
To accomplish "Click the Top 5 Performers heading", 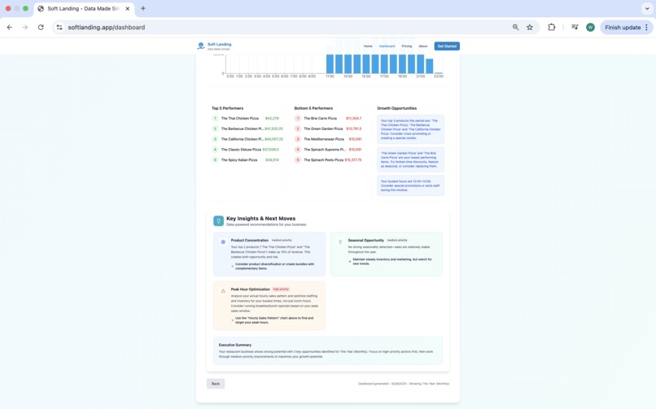I will [227, 108].
